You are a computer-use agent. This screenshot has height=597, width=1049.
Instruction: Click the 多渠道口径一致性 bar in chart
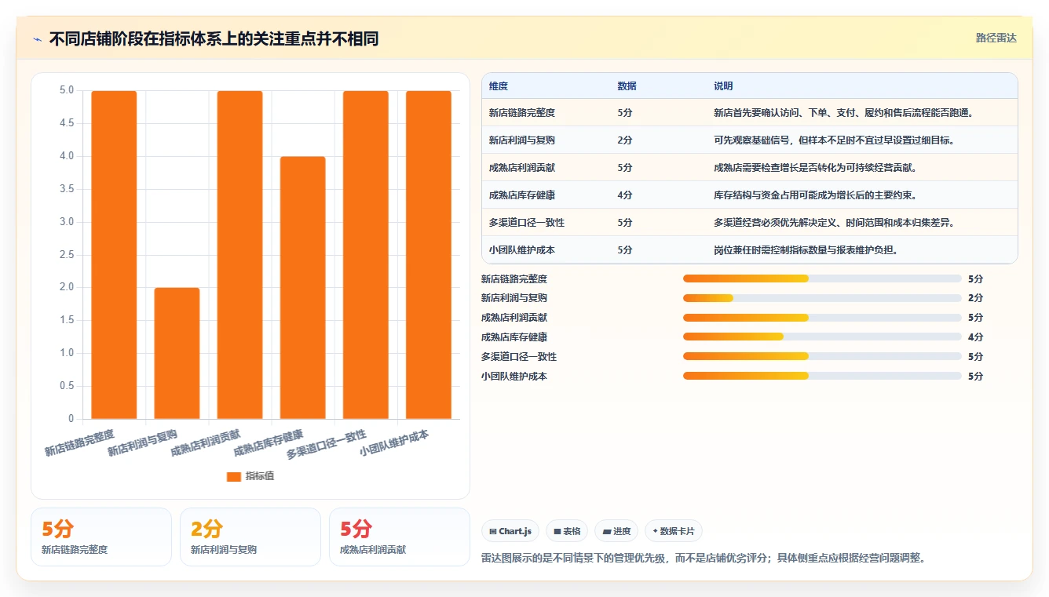coord(365,255)
